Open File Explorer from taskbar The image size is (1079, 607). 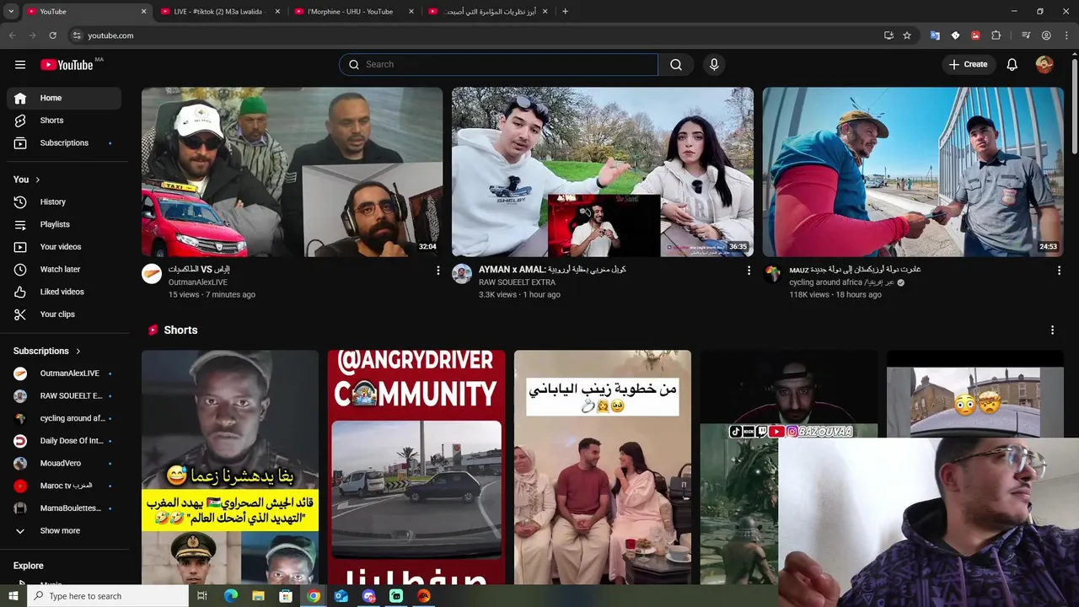pos(259,596)
